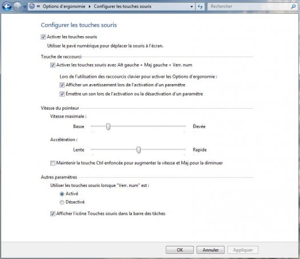Refresh the page with the address bar button
300x259 pixels.
pos(200,7)
